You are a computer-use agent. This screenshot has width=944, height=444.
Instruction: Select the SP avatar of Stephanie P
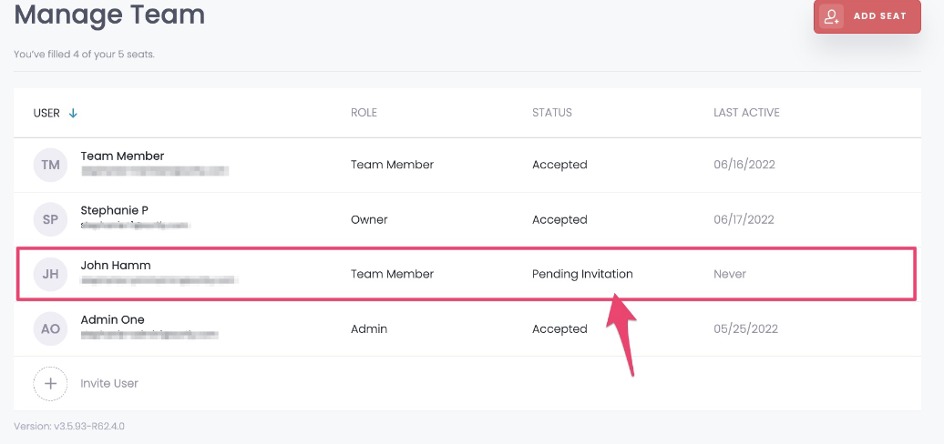51,219
